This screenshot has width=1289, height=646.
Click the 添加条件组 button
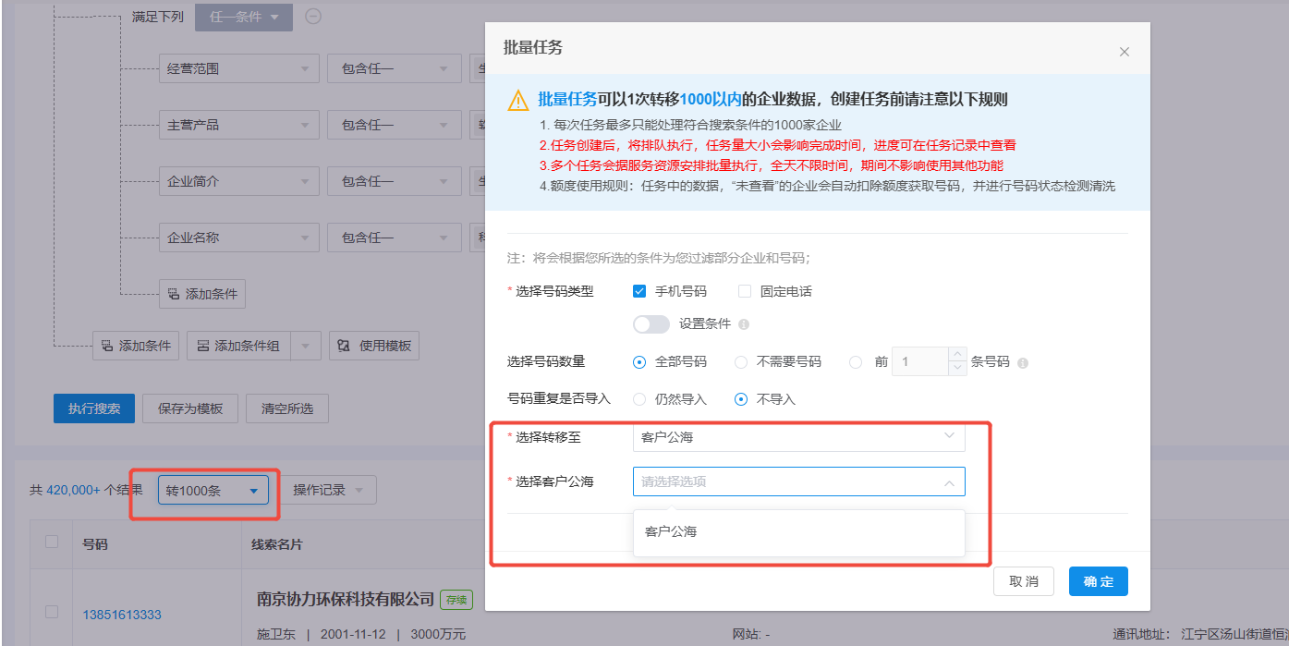click(x=238, y=346)
